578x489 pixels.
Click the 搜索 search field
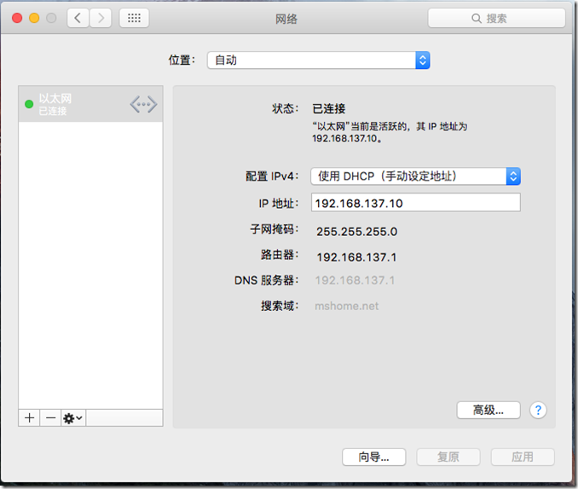[x=496, y=18]
